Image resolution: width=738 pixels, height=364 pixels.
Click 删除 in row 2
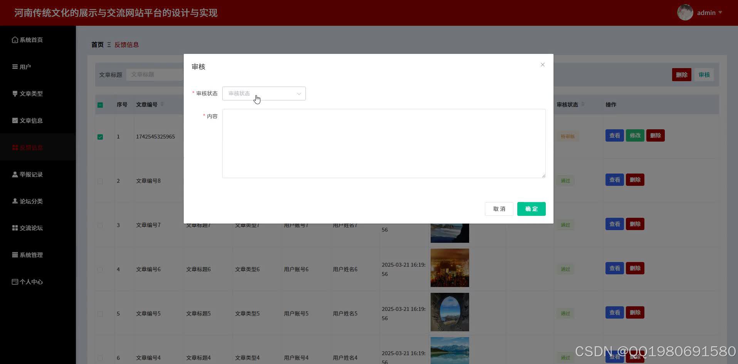pyautogui.click(x=635, y=180)
